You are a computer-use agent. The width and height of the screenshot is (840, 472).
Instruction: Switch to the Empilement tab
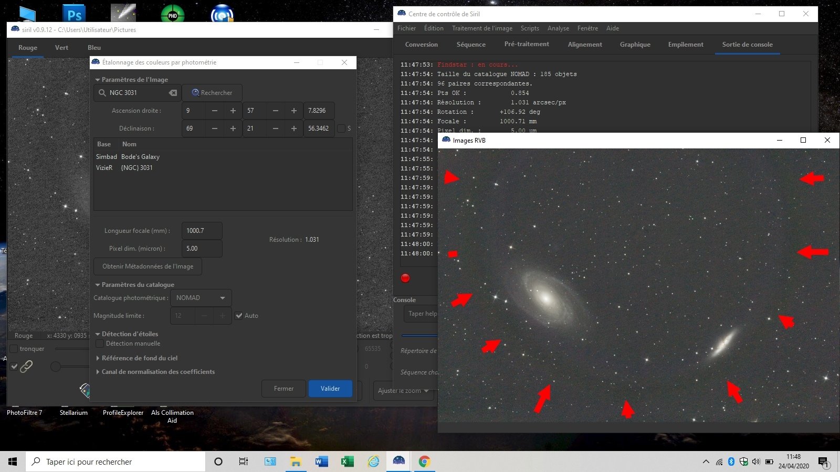[x=686, y=45]
